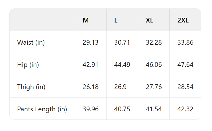Select the Thigh (in) row label
This screenshot has height=131, width=212.
[x=31, y=87]
